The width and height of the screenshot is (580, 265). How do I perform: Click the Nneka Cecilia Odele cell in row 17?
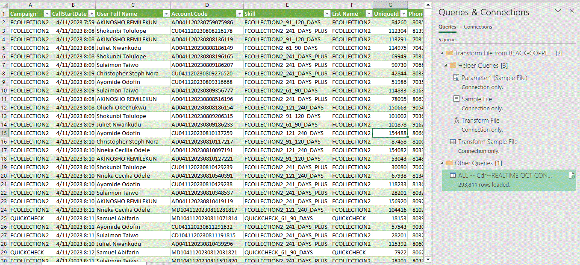point(133,150)
